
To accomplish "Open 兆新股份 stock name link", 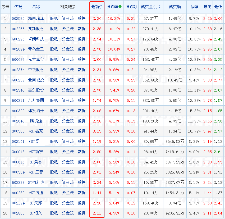I will click(x=36, y=29).
